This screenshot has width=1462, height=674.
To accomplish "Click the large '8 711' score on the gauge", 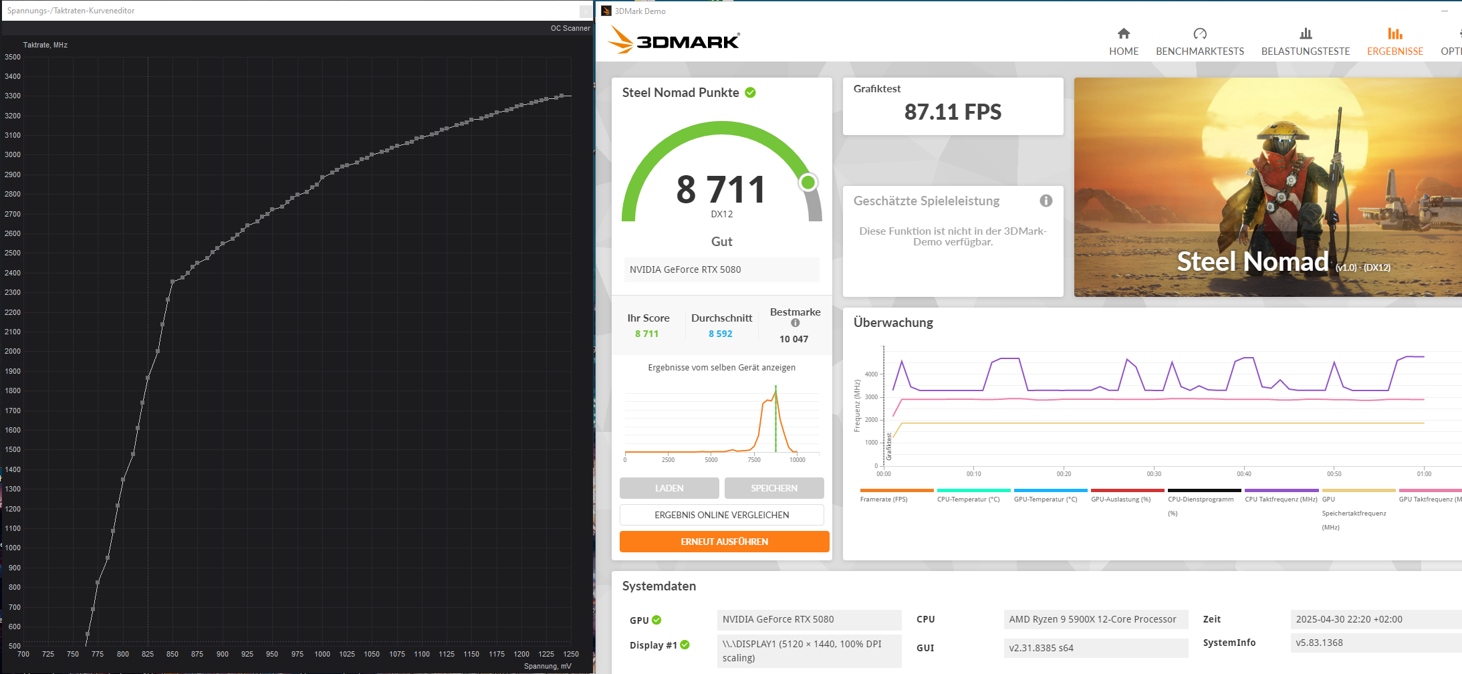I will [721, 189].
